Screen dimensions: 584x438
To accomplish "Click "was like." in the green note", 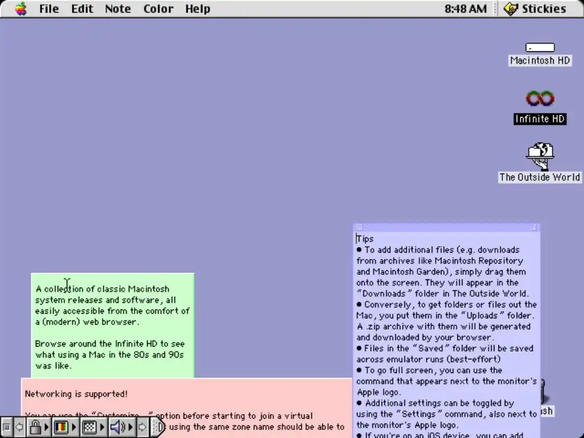I will pos(53,366).
